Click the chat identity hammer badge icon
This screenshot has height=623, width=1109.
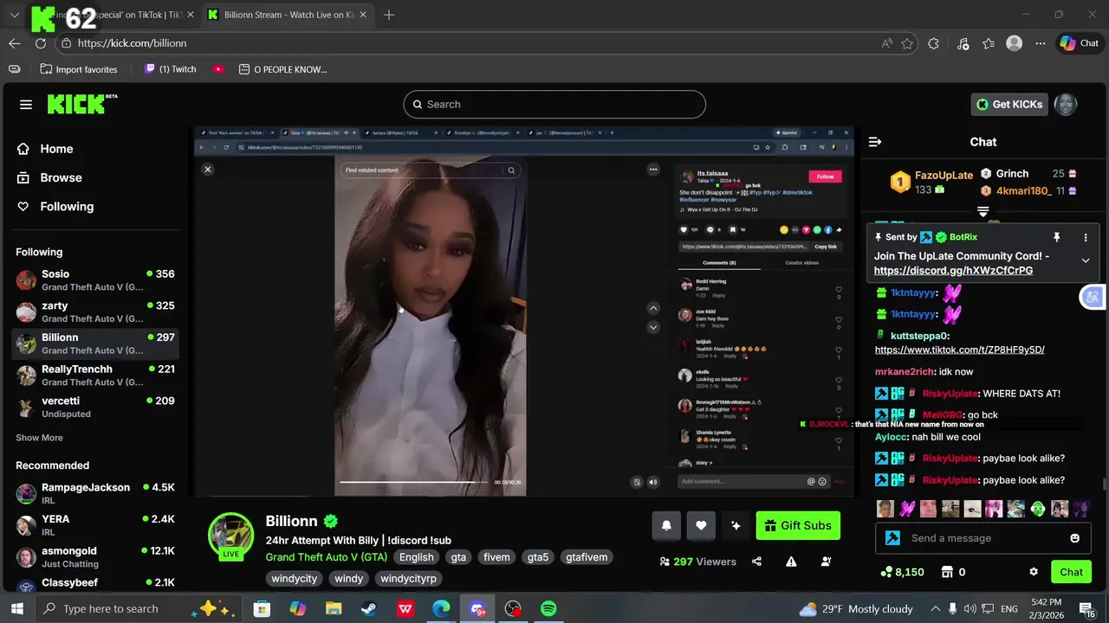pos(892,538)
